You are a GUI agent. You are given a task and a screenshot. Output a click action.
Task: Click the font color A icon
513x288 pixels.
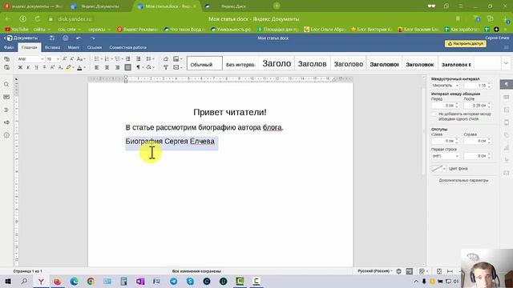[79, 67]
